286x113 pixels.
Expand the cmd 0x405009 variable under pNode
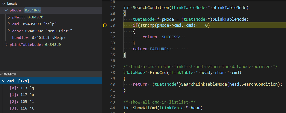coord(9,24)
